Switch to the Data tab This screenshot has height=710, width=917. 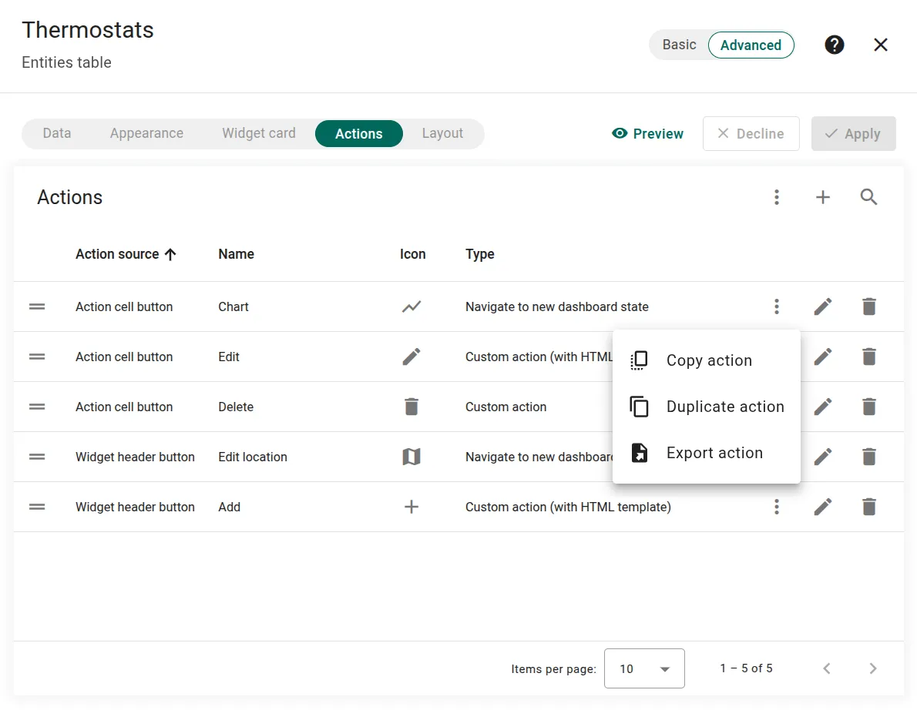coord(57,133)
